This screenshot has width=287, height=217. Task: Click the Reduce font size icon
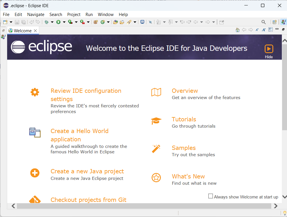tap(257, 30)
